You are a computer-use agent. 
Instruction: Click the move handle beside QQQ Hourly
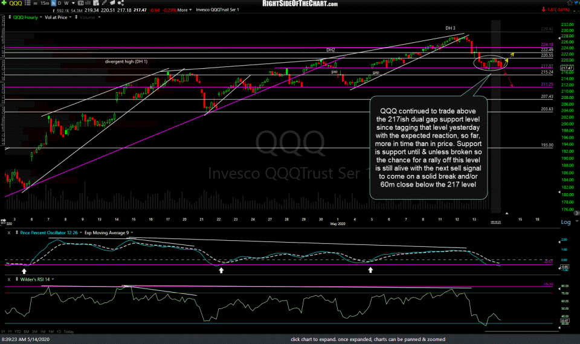click(10, 17)
